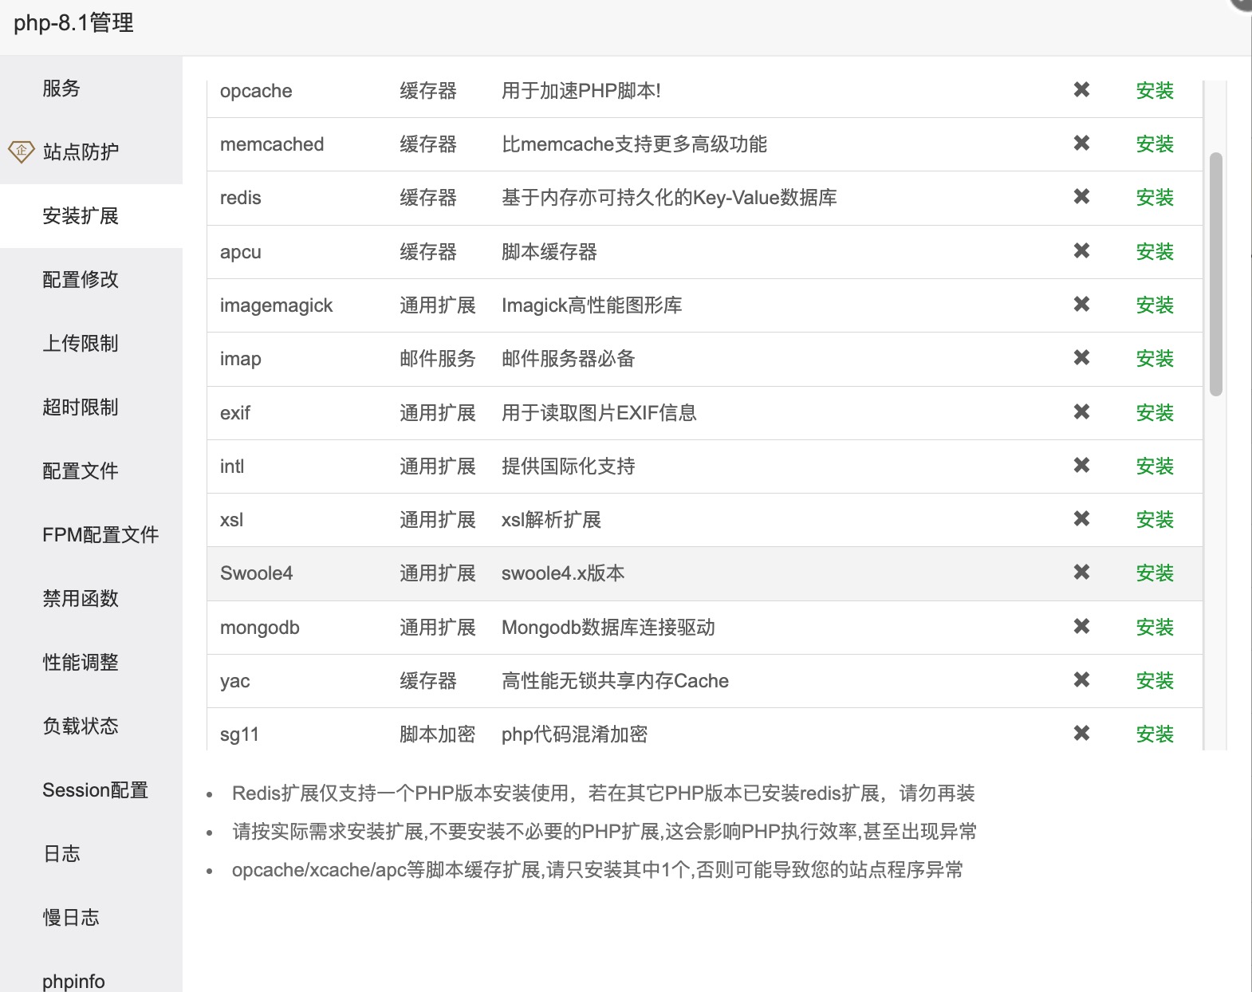Click the redis extension name

[x=241, y=198]
